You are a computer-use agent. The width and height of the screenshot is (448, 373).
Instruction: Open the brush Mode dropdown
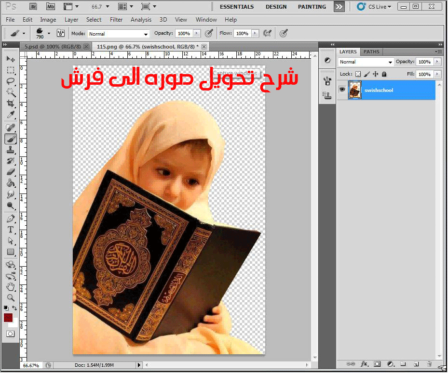coord(118,34)
